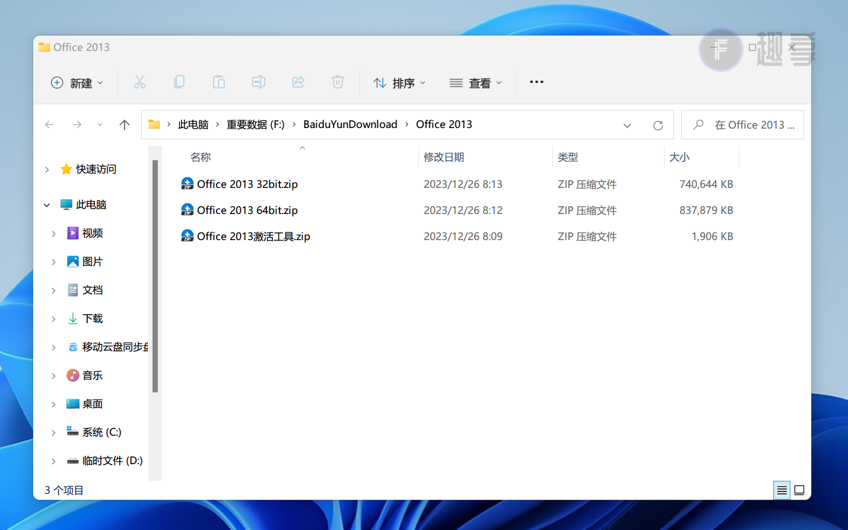
Task: Open 桌面 folder in sidebar
Action: pyautogui.click(x=85, y=404)
